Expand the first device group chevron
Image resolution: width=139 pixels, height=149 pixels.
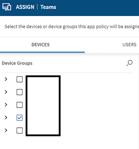coord(6,79)
